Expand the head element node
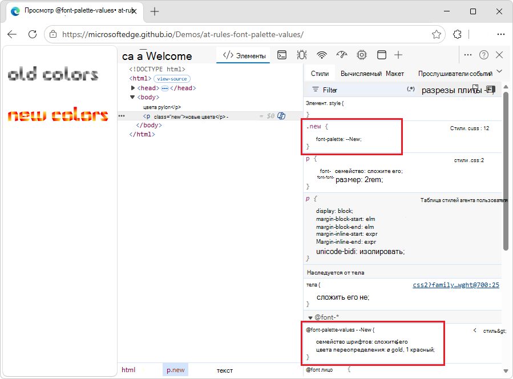The image size is (513, 379). point(132,88)
